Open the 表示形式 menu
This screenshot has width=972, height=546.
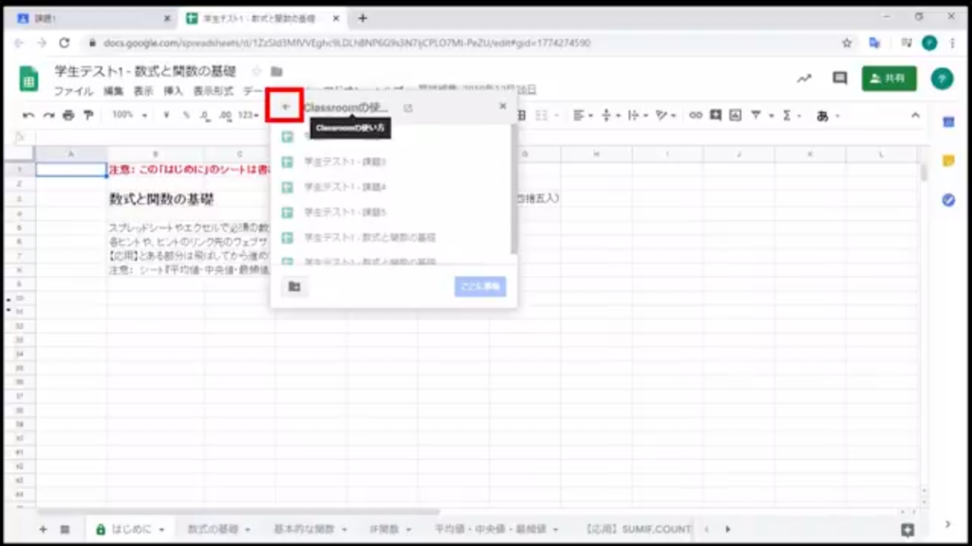coord(214,91)
